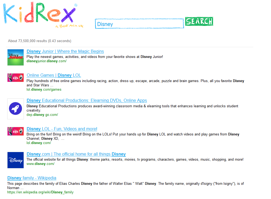Click the Disney Junior description snippet
Viewport: 271px width, 199px height.
[x=95, y=57]
